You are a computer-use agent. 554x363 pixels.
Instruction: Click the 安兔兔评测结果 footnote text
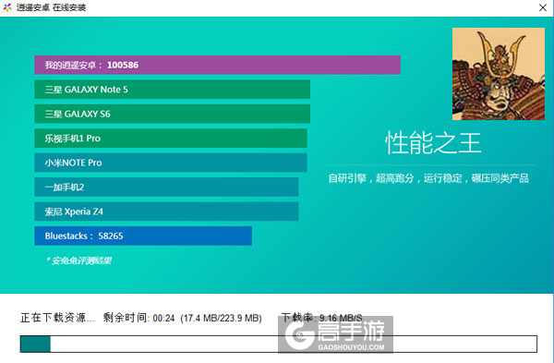(78, 260)
